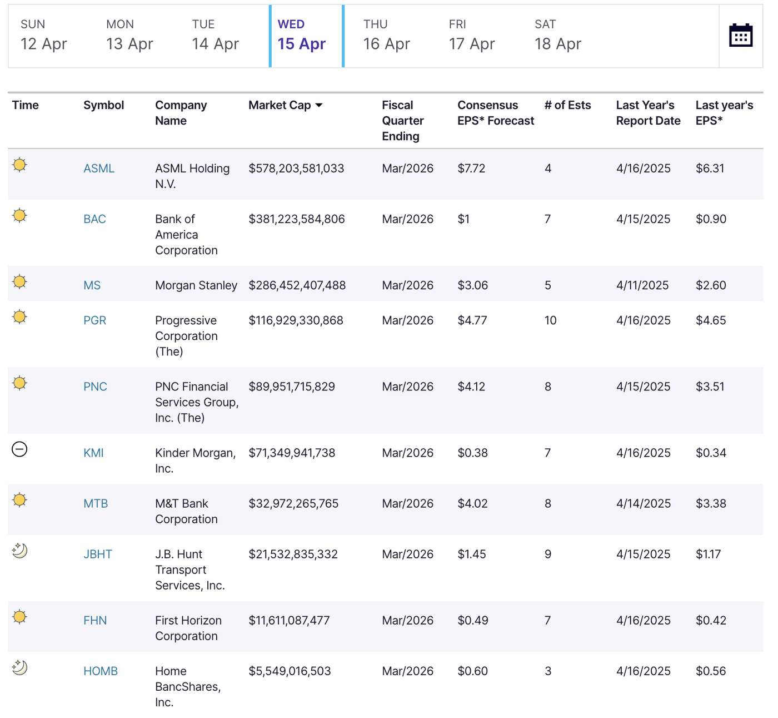This screenshot has width=778, height=718.
Task: Click the company name J.B. Hunt Transport Services
Action: coord(190,570)
